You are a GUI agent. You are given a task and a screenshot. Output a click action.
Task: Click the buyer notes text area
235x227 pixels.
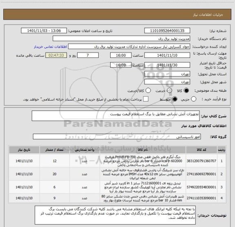(115, 215)
